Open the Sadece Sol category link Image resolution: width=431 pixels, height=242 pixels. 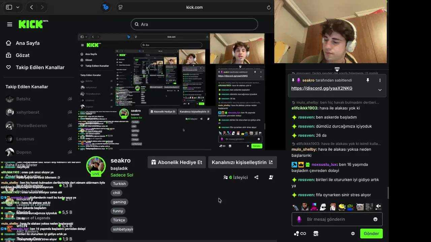pyautogui.click(x=122, y=175)
